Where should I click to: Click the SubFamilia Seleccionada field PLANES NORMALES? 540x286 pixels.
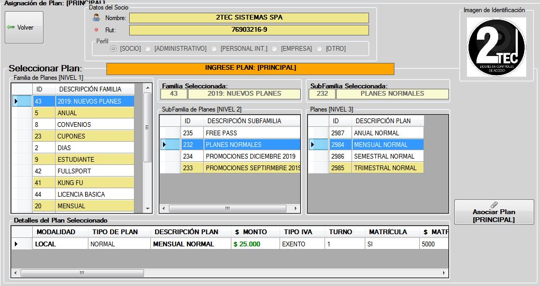pyautogui.click(x=392, y=94)
